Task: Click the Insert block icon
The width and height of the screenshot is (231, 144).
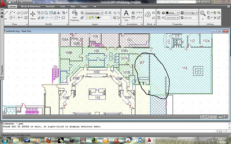Action: [x=148, y=15]
